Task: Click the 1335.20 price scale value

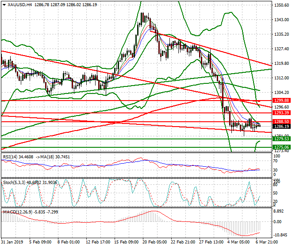Action: [281, 34]
